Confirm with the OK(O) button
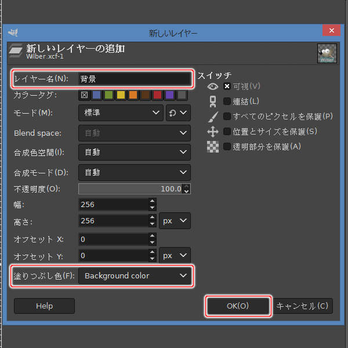This screenshot has height=348, width=348. (238, 306)
